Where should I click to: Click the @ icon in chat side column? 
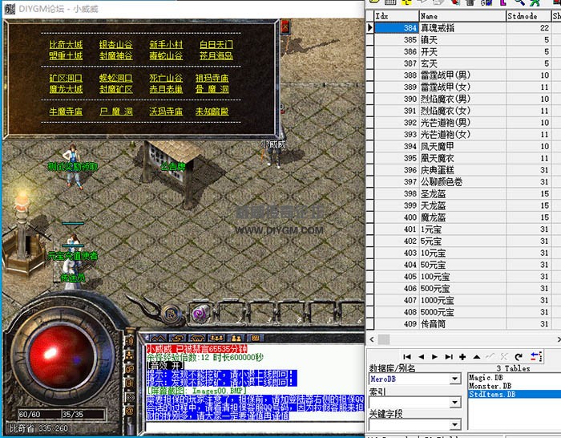pos(130,411)
